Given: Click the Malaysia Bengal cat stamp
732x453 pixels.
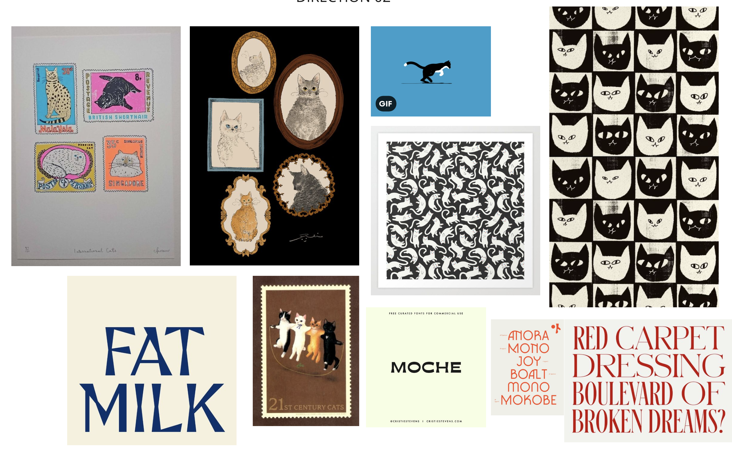Looking at the screenshot, I should click(x=56, y=99).
